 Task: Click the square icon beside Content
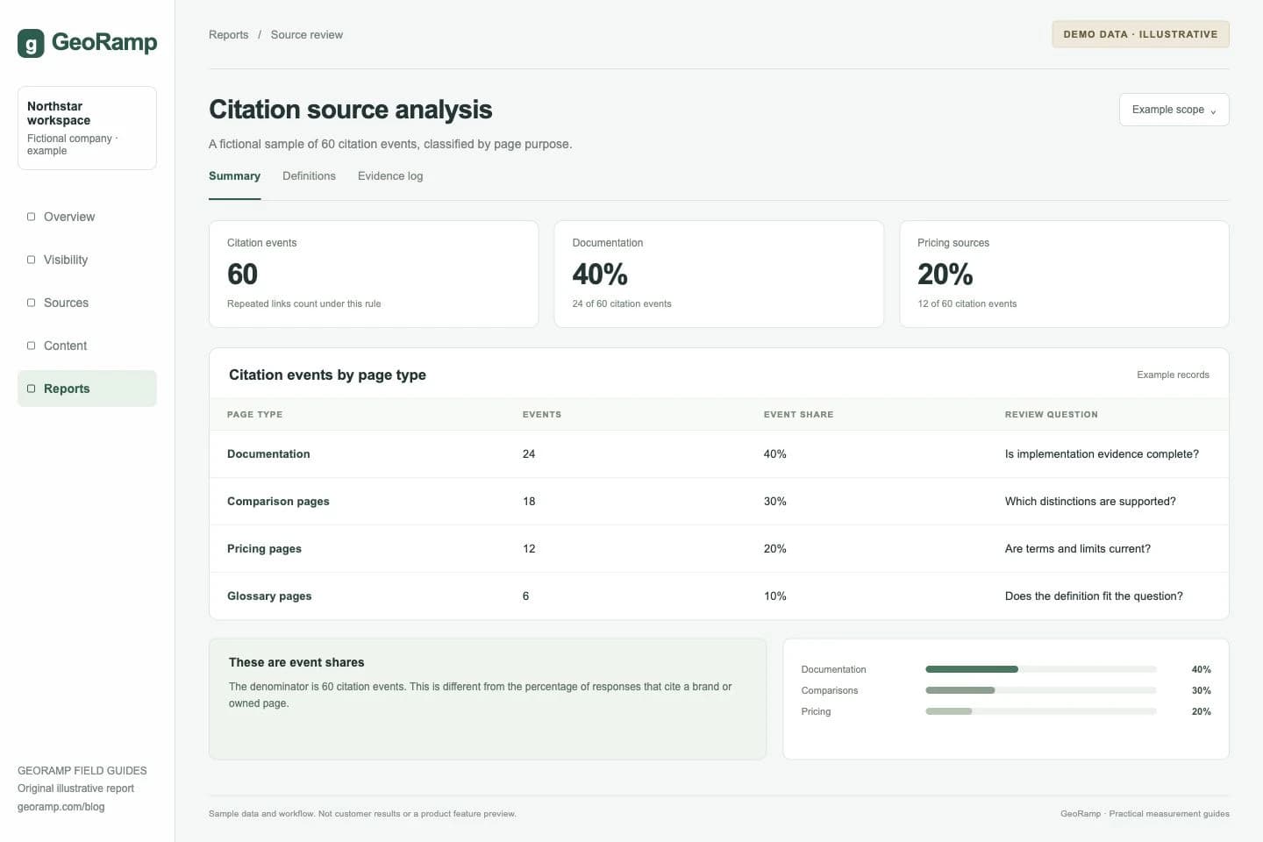(32, 346)
